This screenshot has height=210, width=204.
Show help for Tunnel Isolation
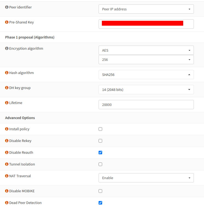click(7, 164)
